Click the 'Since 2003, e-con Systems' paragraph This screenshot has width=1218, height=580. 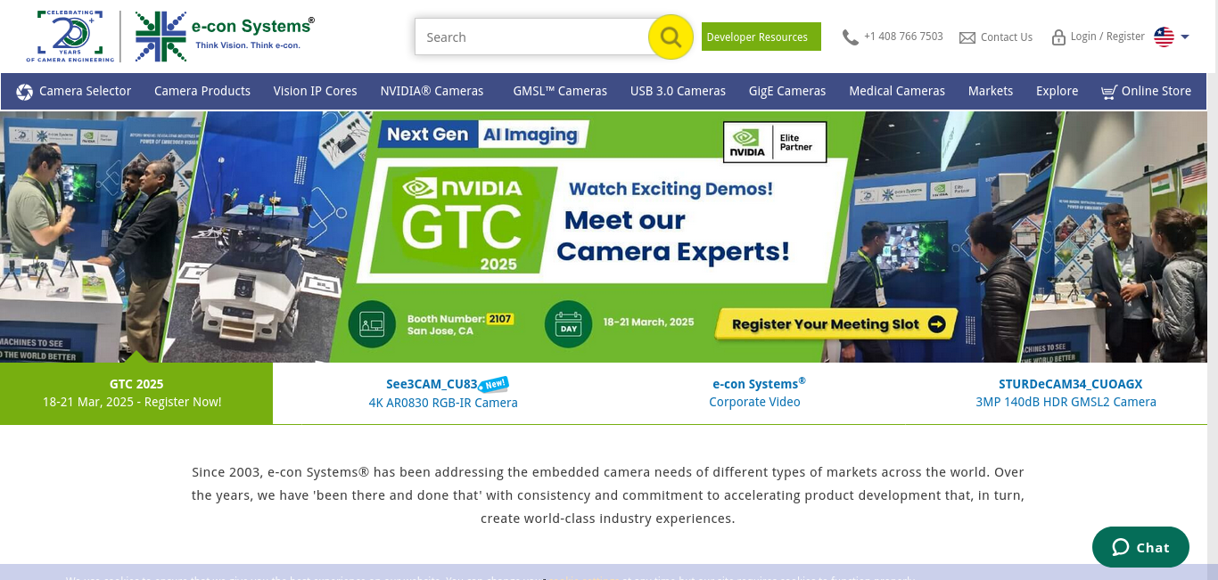608,495
